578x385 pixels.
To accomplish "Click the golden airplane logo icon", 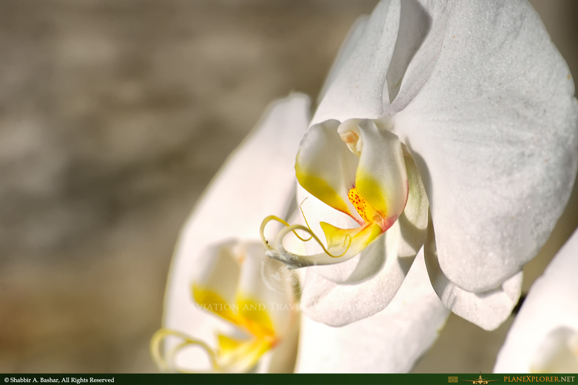I will pyautogui.click(x=480, y=379).
